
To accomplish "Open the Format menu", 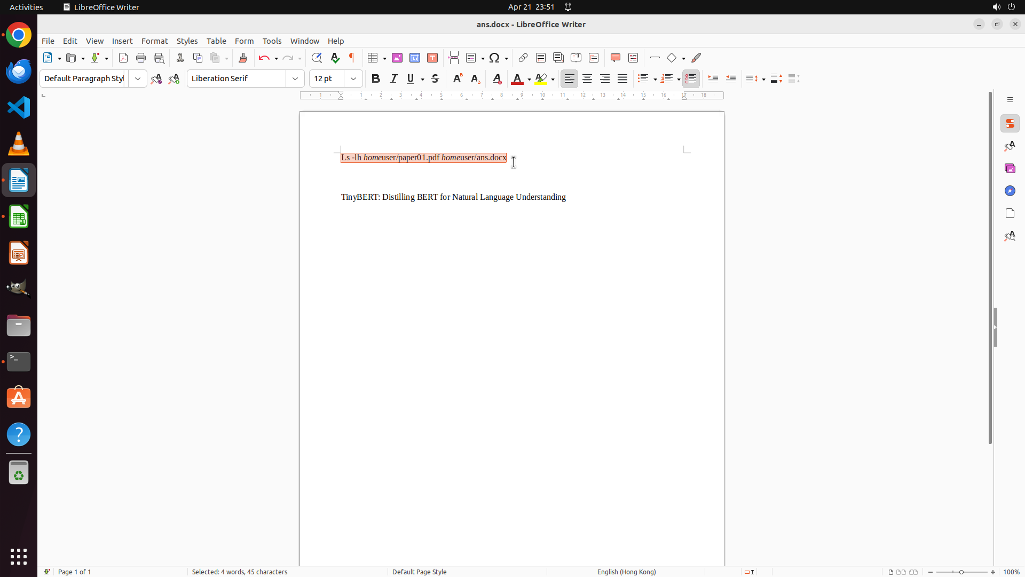I will pyautogui.click(x=154, y=41).
